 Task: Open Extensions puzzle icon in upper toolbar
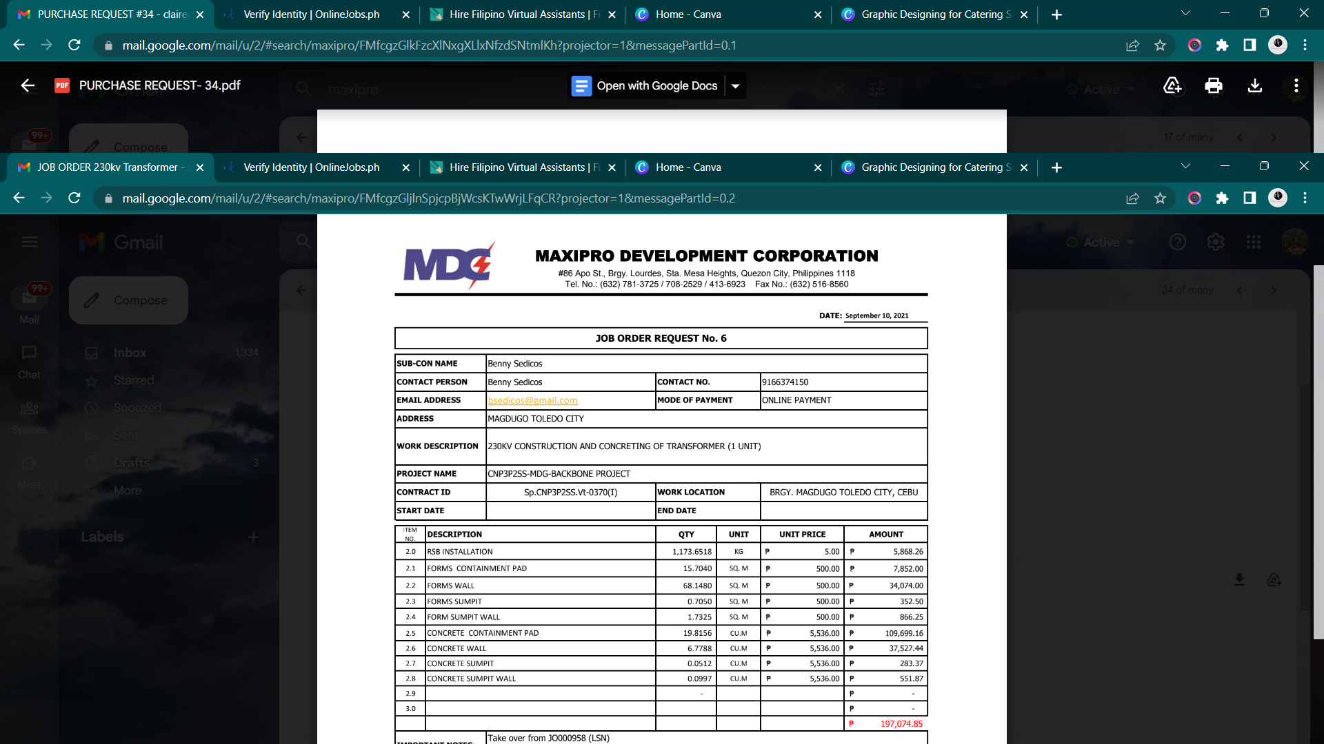1222,45
